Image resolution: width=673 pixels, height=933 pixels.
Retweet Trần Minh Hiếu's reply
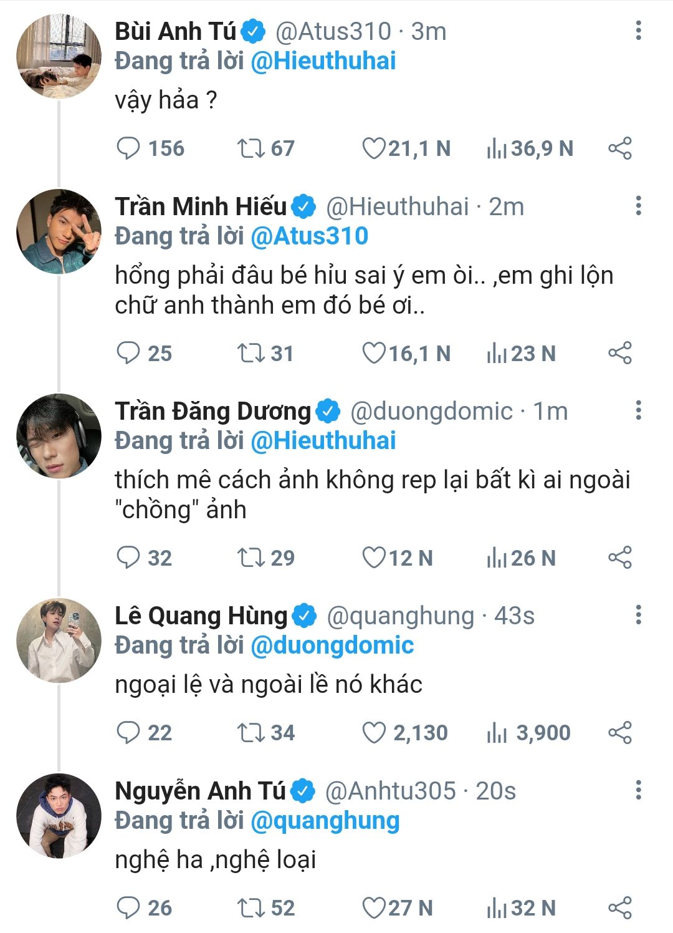coord(251,354)
